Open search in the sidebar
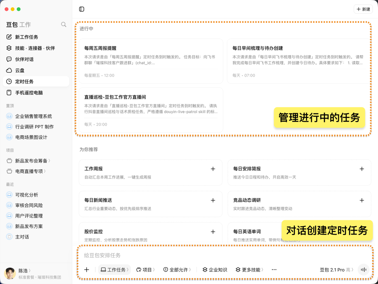 [64, 24]
